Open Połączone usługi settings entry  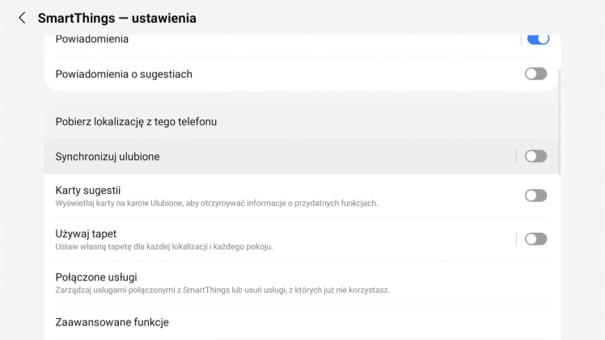point(95,277)
